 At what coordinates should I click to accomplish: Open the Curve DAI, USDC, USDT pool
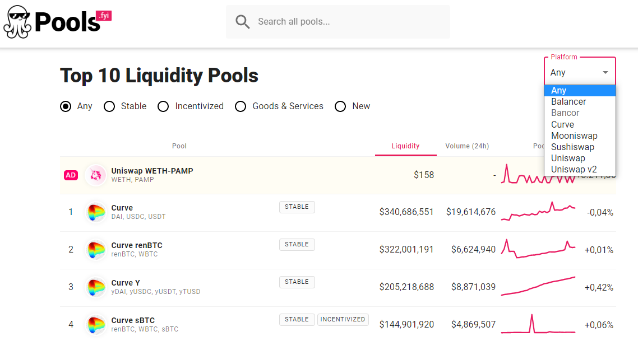(122, 208)
